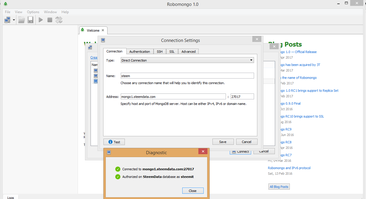The height and width of the screenshot is (199, 366).
Task: Open the Options menu
Action: click(x=33, y=12)
